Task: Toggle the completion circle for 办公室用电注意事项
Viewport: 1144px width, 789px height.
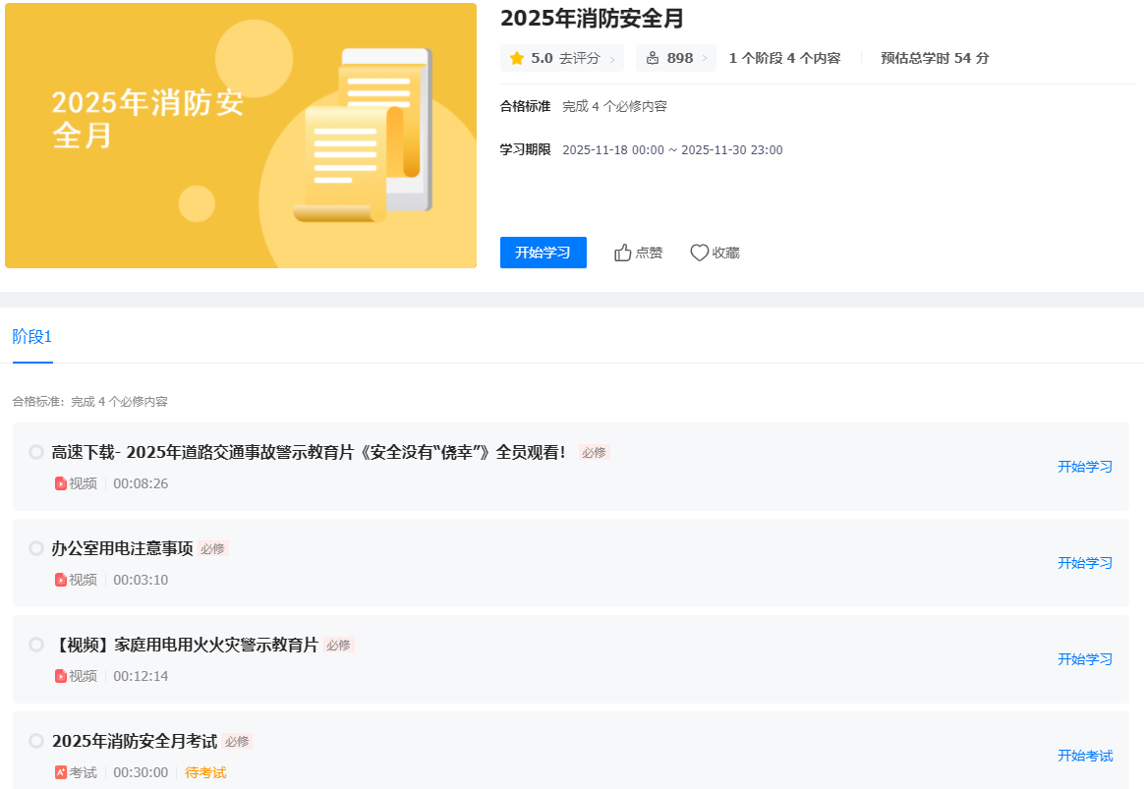Action: 36,548
